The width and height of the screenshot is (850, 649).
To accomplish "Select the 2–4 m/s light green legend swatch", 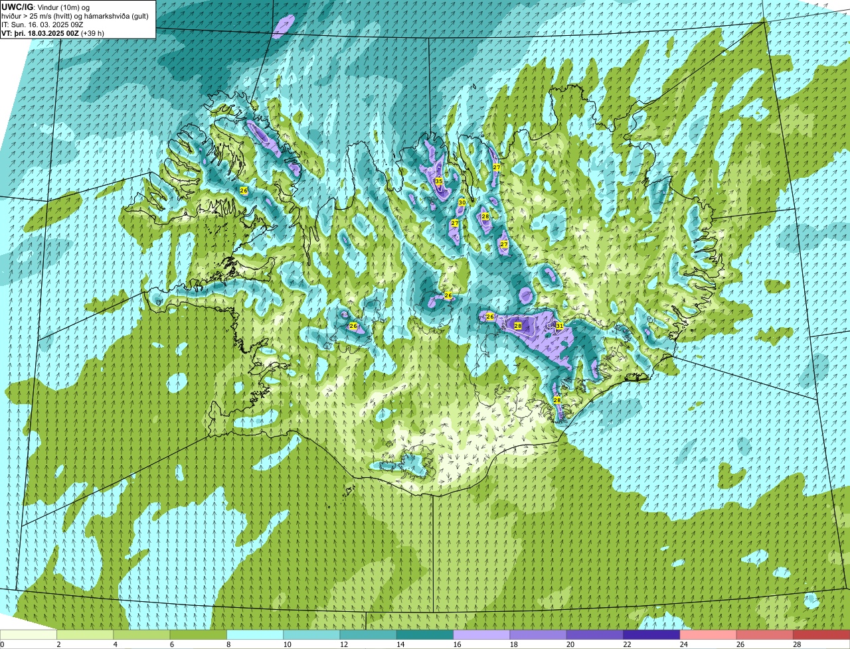I will 85,635.
